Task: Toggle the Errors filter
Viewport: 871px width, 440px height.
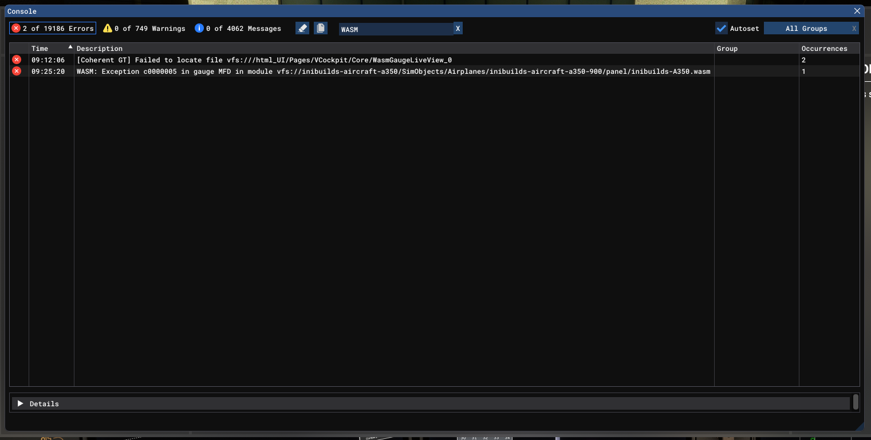Action: pyautogui.click(x=53, y=28)
